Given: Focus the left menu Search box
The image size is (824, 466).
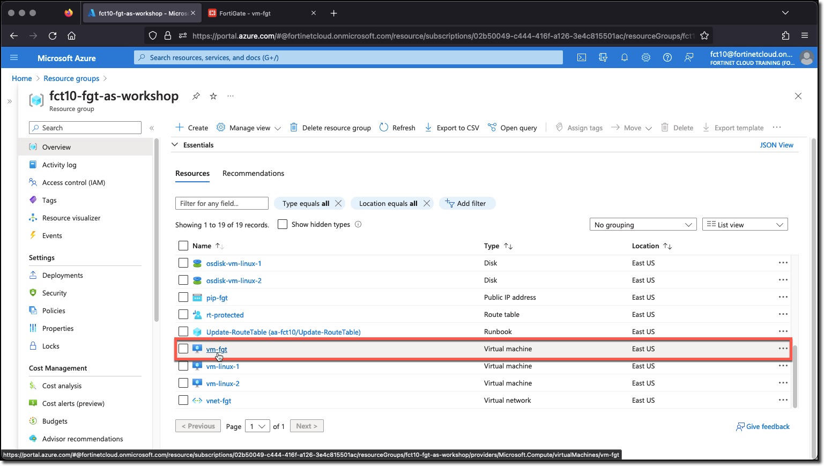Looking at the screenshot, I should tap(85, 128).
